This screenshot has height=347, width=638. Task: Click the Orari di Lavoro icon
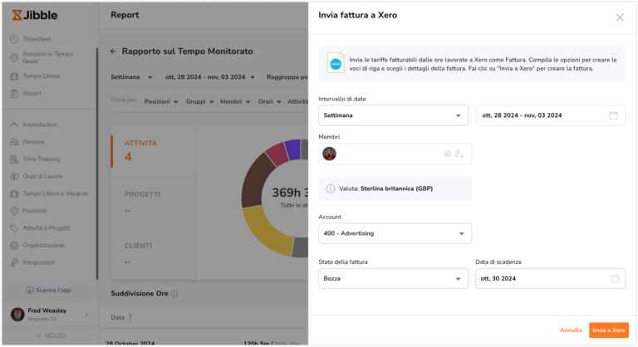click(14, 177)
